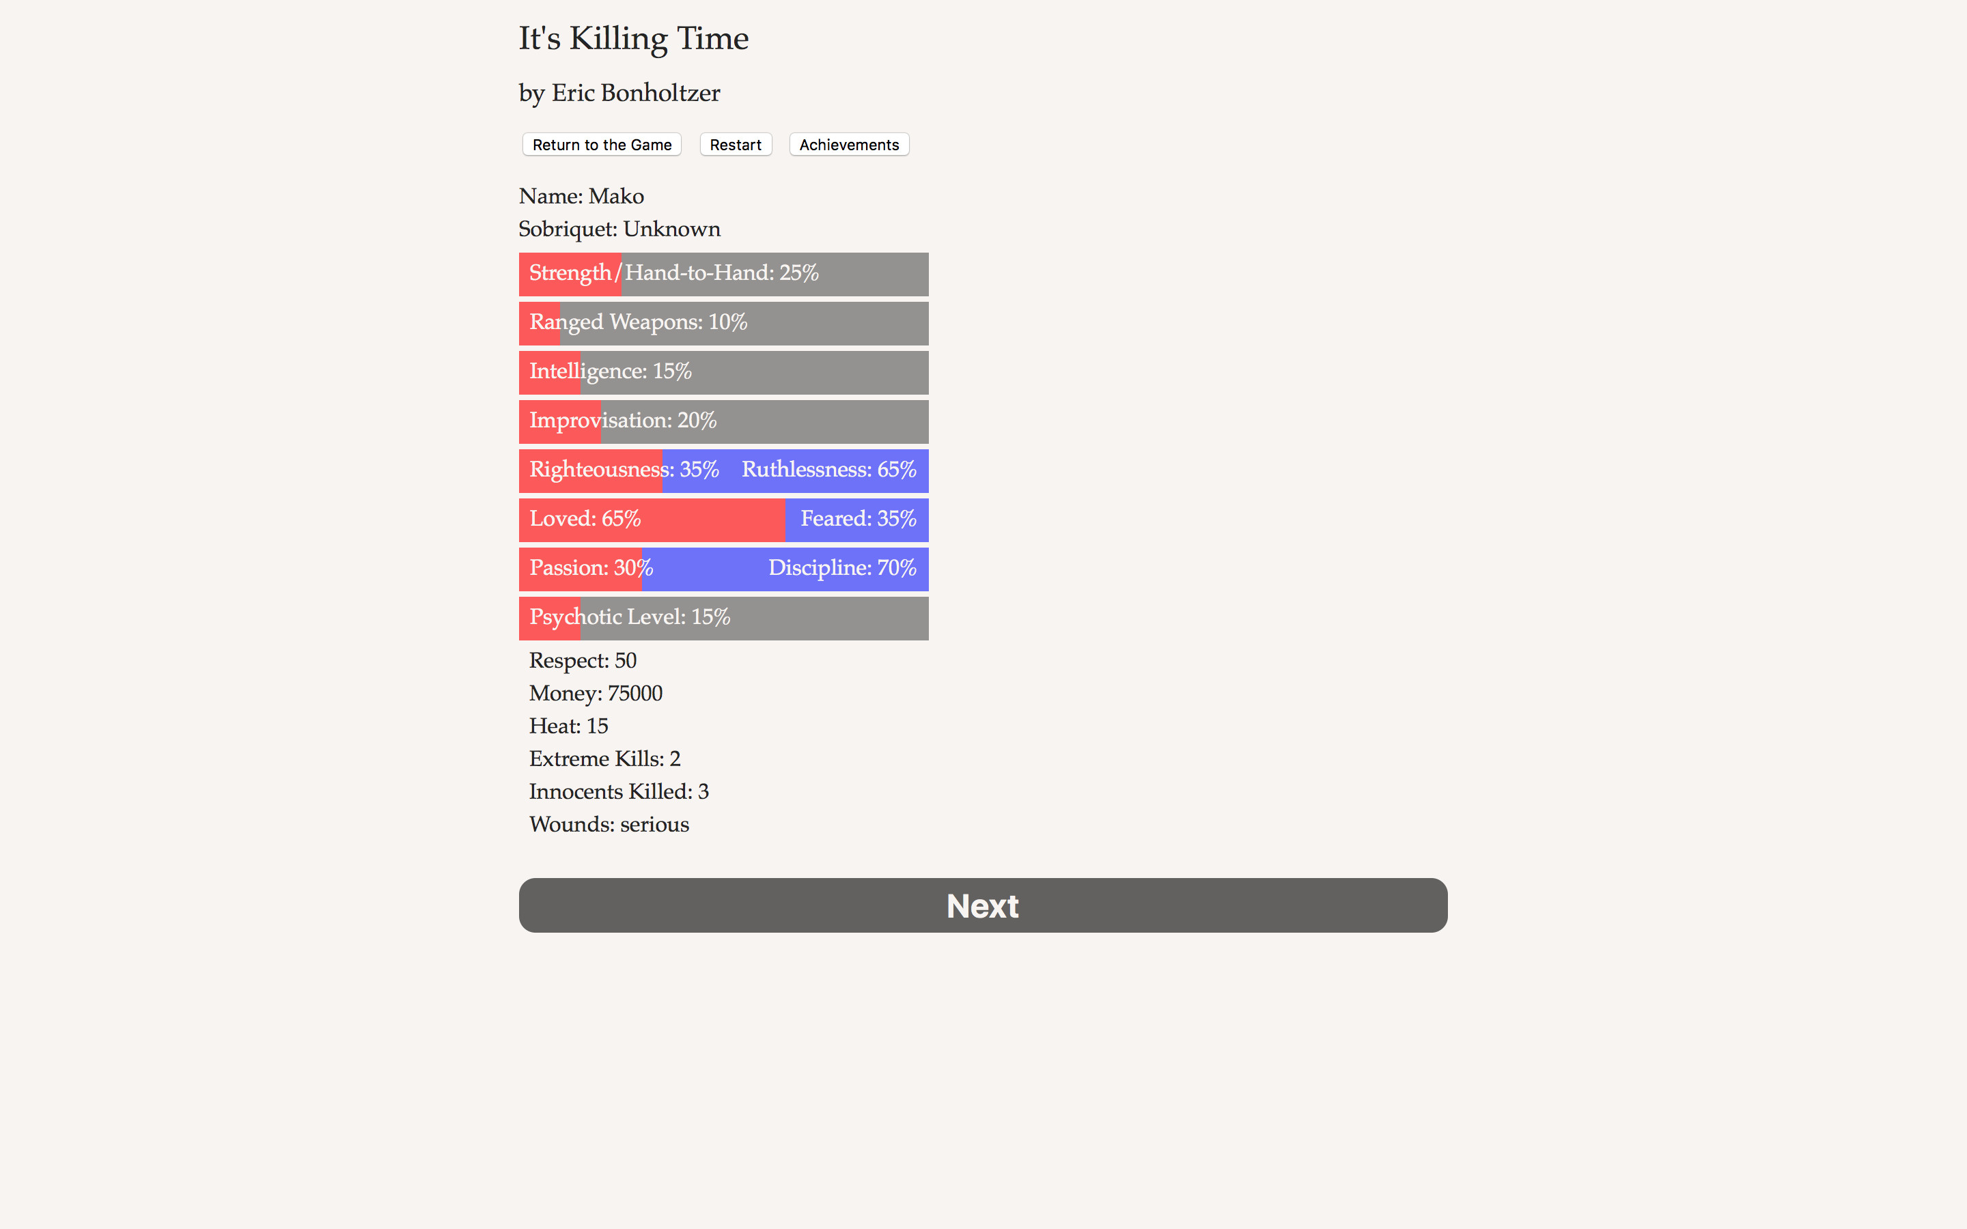Select the Name: Mako text line
Image resolution: width=1967 pixels, height=1229 pixels.
581,195
